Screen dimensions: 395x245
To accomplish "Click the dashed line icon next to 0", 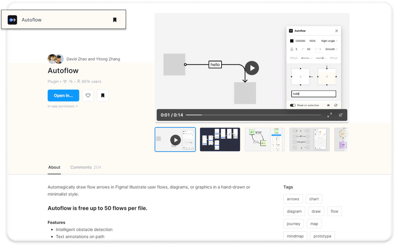I will [316, 49].
